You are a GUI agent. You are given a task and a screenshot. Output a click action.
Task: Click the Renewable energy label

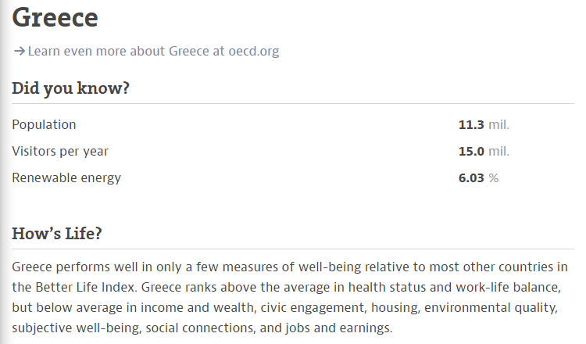66,177
